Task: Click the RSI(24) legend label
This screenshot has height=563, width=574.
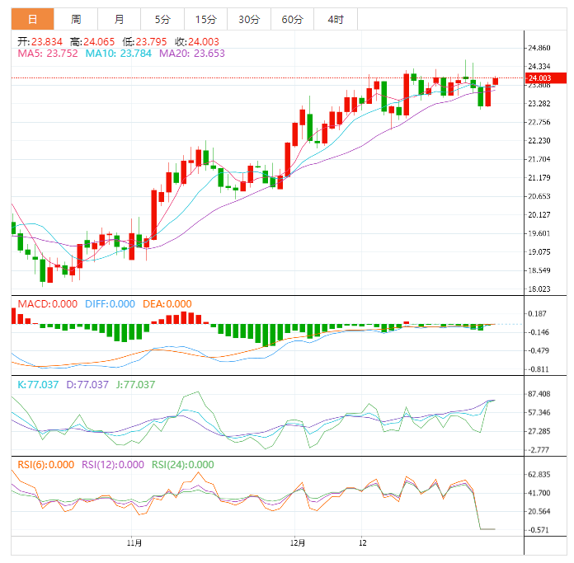Action: coord(182,464)
